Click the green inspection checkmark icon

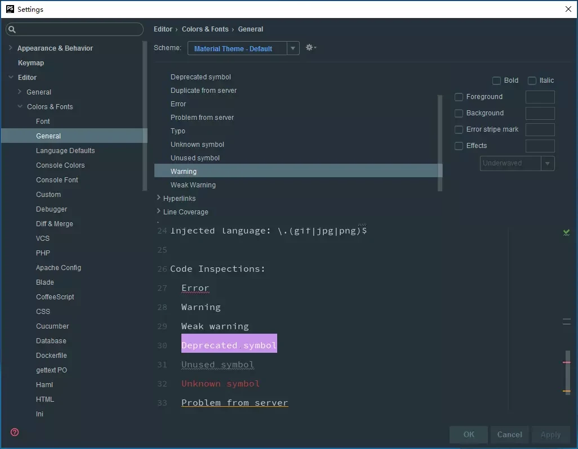(566, 232)
